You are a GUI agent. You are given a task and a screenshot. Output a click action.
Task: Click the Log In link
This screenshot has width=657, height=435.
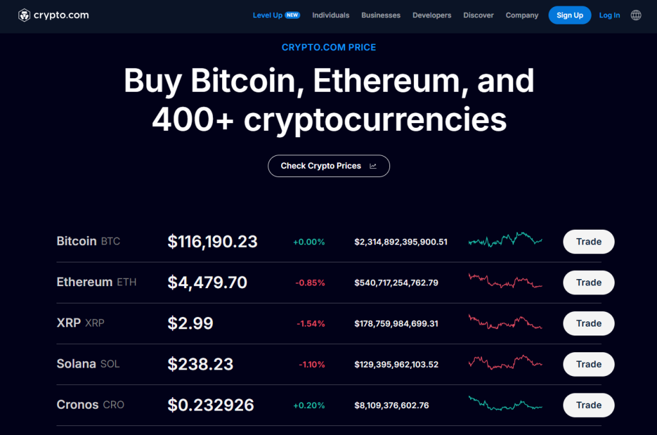point(610,15)
